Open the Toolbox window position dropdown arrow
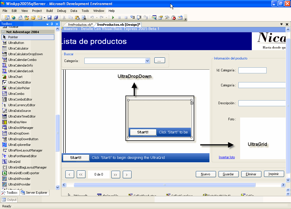The height and width of the screenshot is (209, 291). pos(47,24)
